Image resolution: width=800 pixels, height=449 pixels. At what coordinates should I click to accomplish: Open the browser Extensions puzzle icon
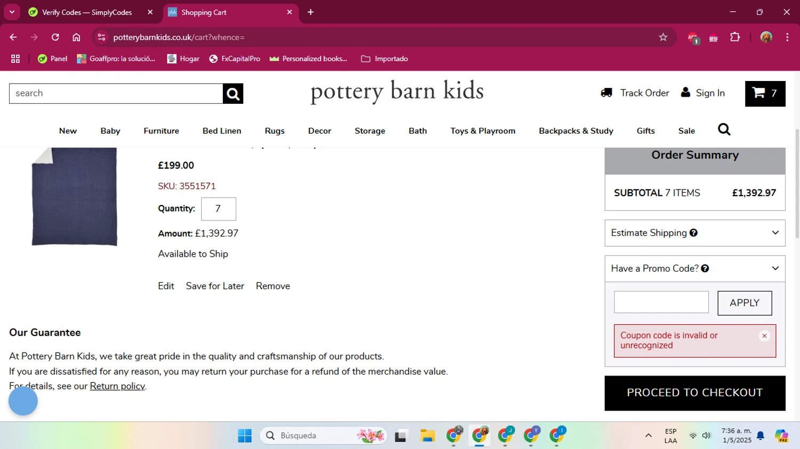pyautogui.click(x=735, y=37)
